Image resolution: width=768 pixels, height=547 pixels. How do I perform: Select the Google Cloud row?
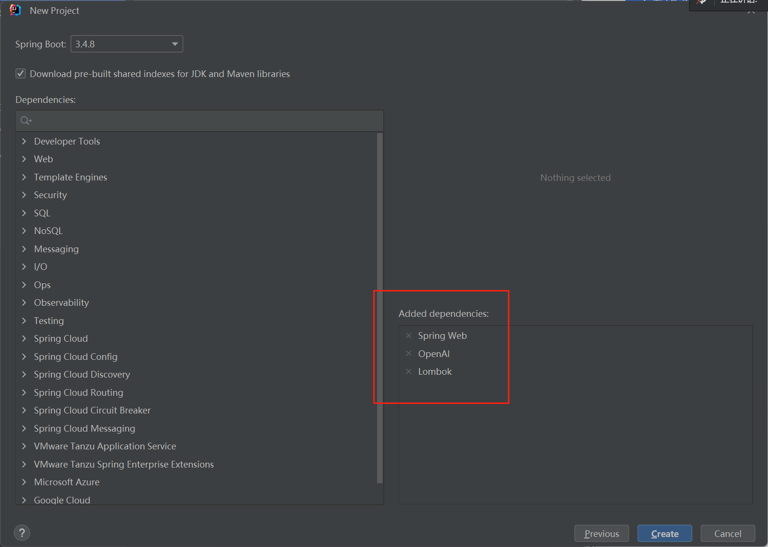[x=197, y=500]
